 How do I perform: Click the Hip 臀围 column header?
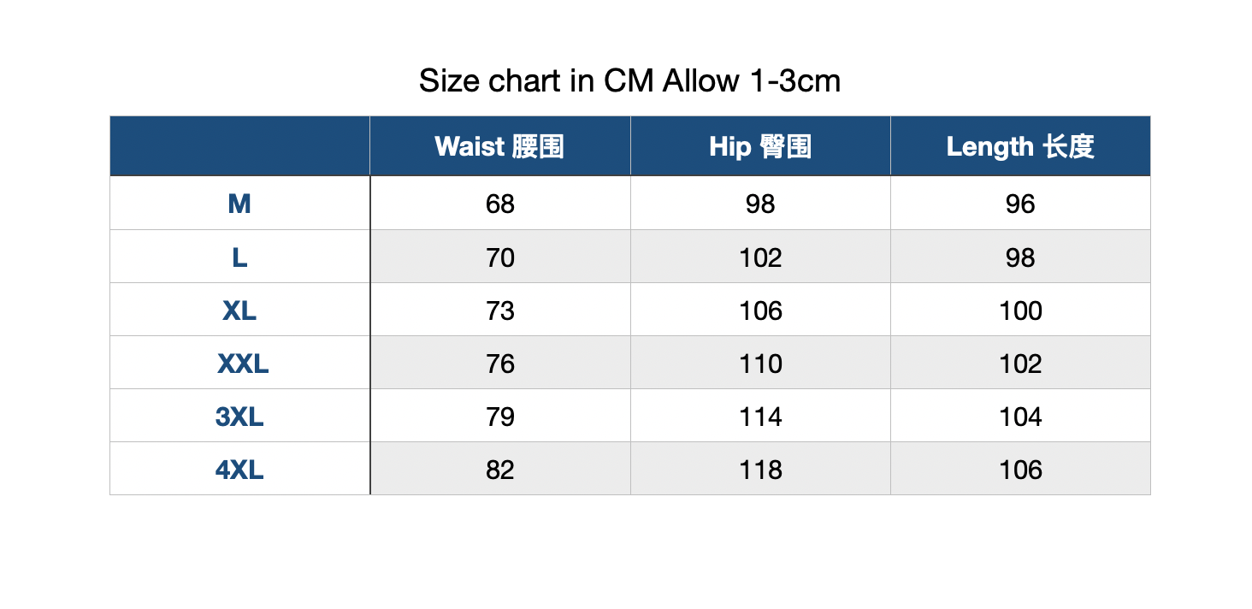point(760,146)
